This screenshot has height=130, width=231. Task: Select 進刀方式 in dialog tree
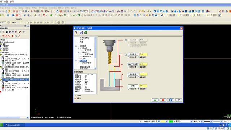coord(88,50)
